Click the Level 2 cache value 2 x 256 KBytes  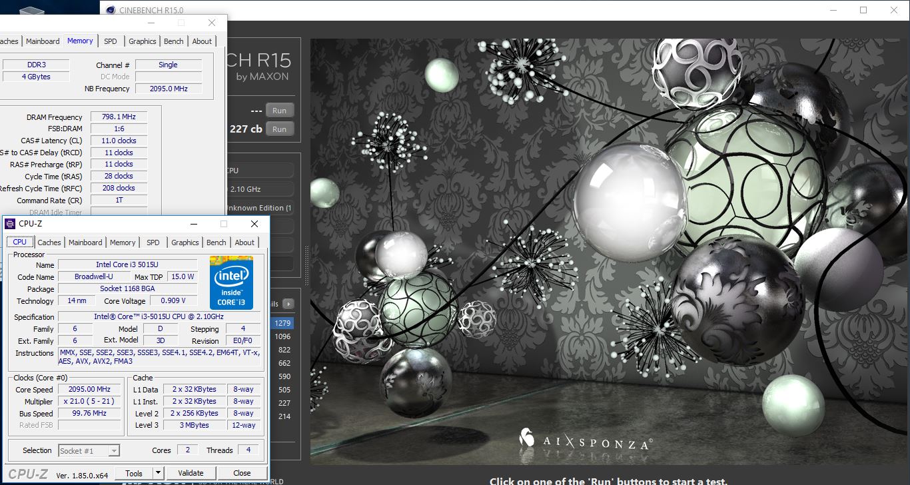195,413
